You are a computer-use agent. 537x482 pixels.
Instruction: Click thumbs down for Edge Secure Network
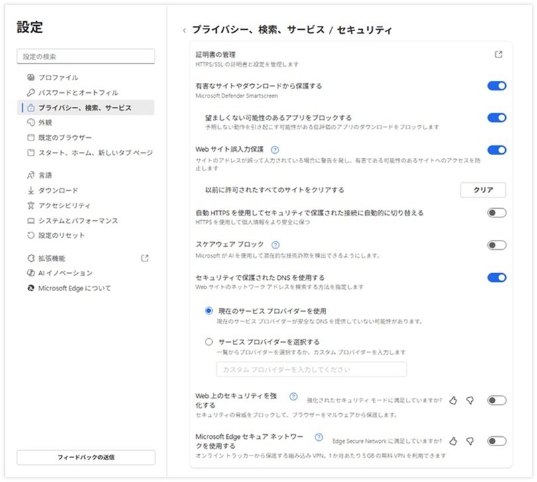(470, 441)
